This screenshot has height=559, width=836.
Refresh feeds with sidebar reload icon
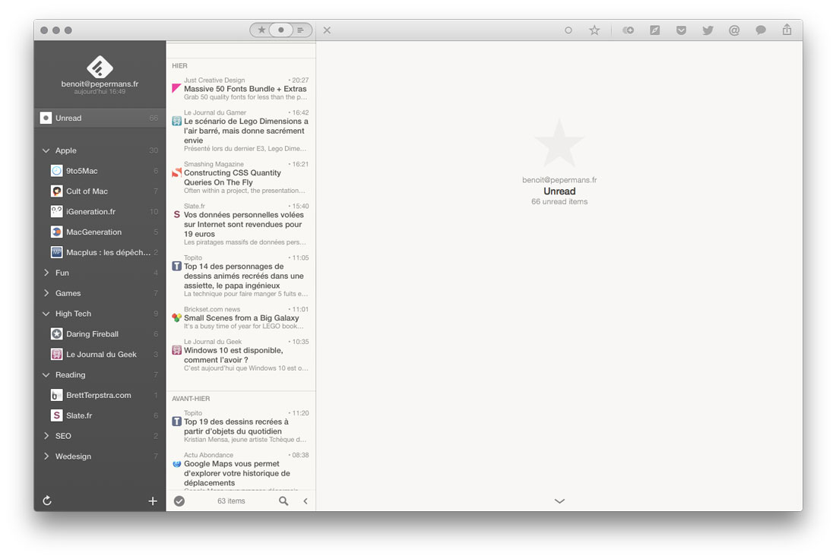click(x=47, y=501)
